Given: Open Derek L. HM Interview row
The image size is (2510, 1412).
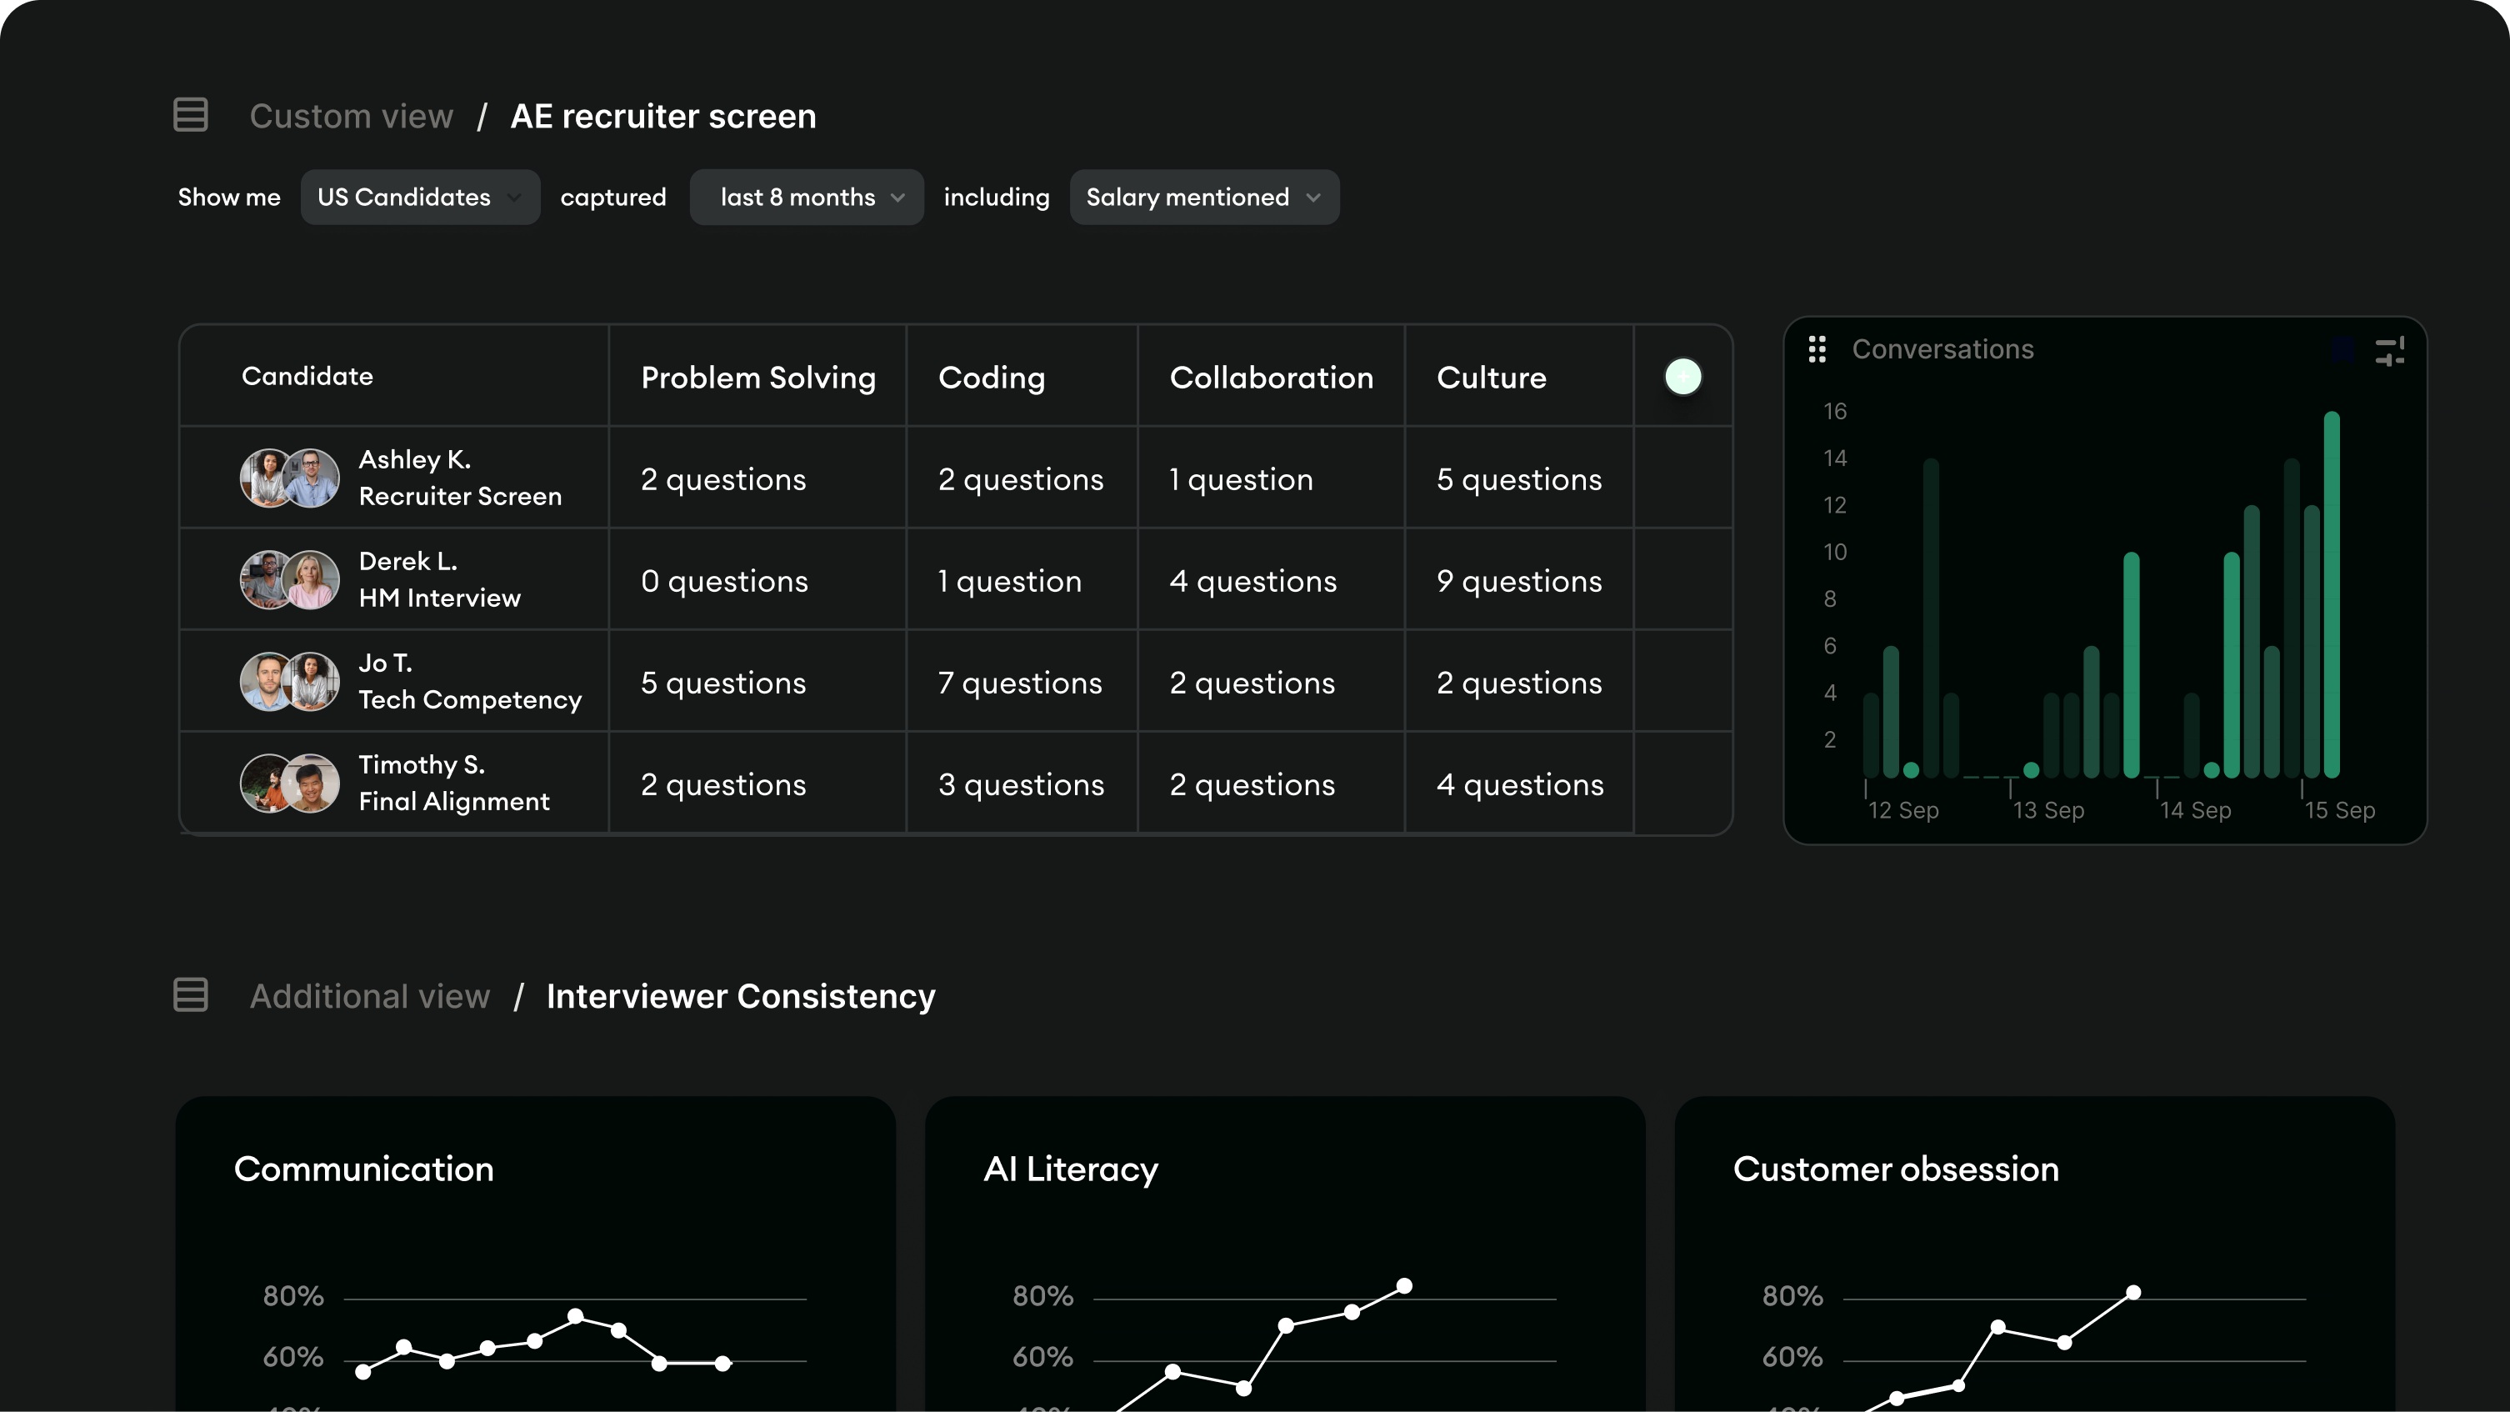Looking at the screenshot, I should click(955, 580).
